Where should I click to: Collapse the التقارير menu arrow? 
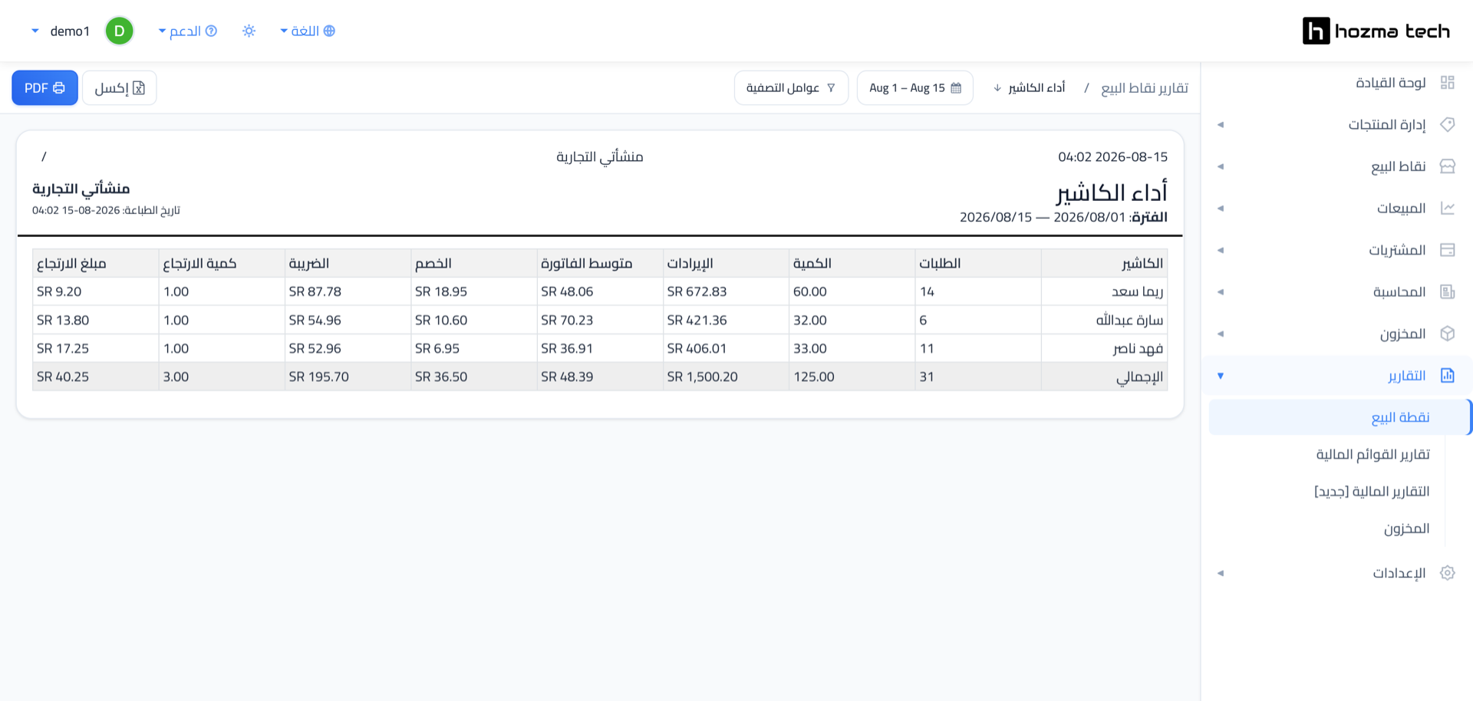tap(1221, 375)
